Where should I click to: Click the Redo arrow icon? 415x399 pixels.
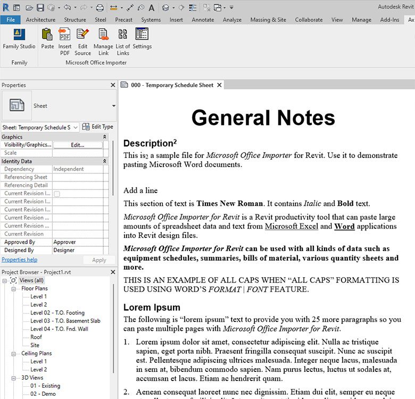84,7
